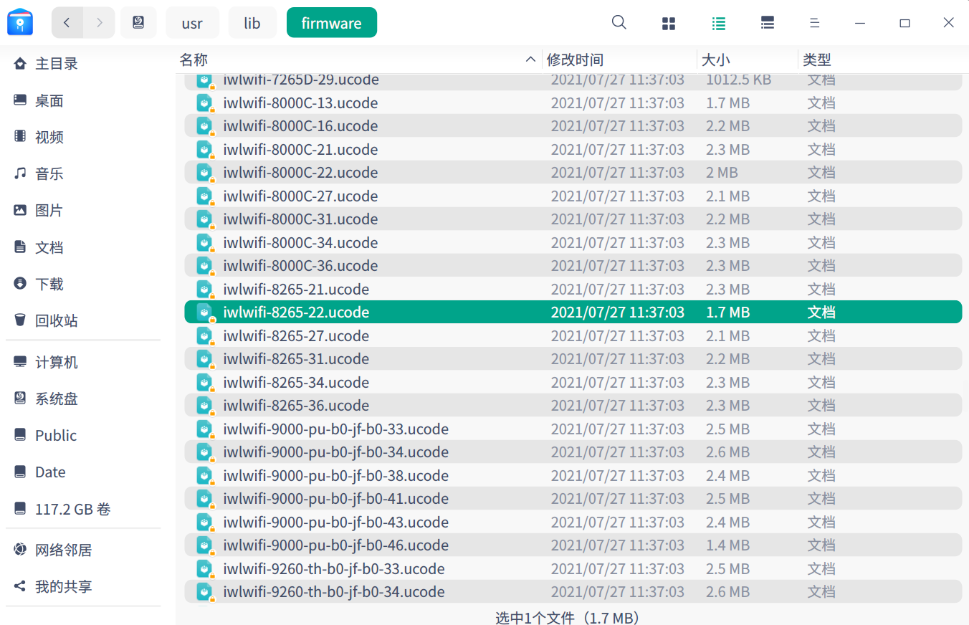This screenshot has height=625, width=969.
Task: Click the file icon of iwlwifi-9000-pu-b0-jf-b0-33.ucode
Action: click(206, 429)
